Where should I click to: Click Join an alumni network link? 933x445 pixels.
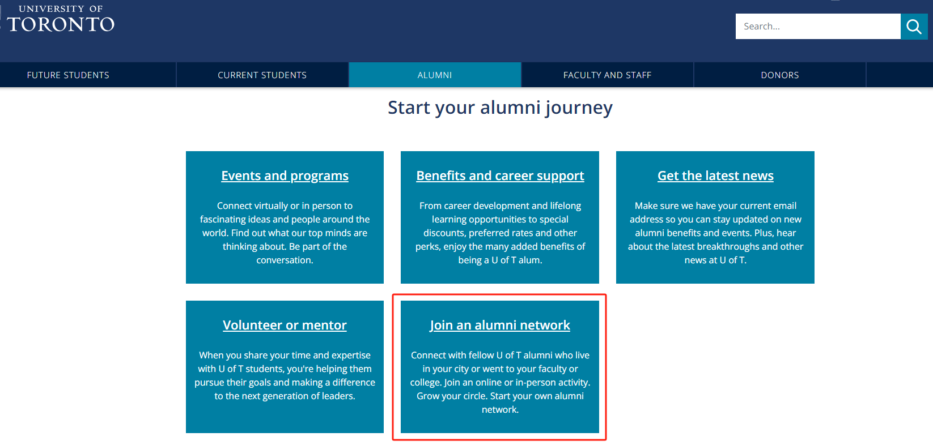(500, 325)
